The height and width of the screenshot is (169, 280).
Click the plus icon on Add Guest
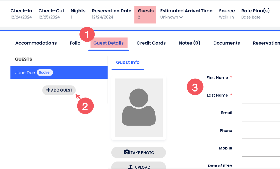[x=48, y=90]
